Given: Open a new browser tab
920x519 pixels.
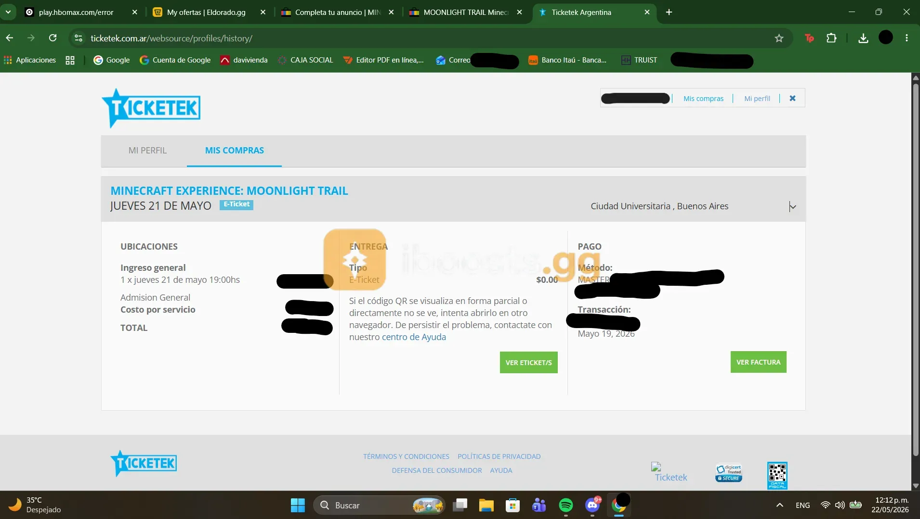Looking at the screenshot, I should (669, 13).
